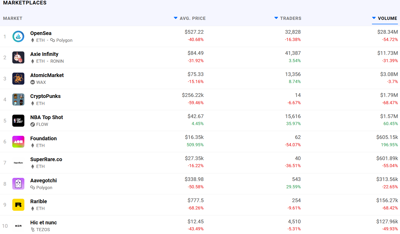Click the Aavegotchi name link
400x234 pixels.
43,180
